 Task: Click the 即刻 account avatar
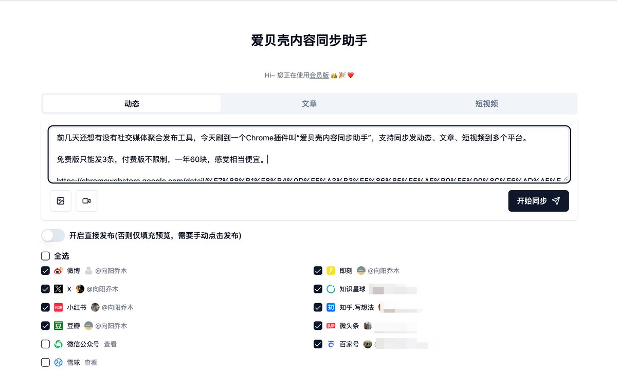point(361,271)
